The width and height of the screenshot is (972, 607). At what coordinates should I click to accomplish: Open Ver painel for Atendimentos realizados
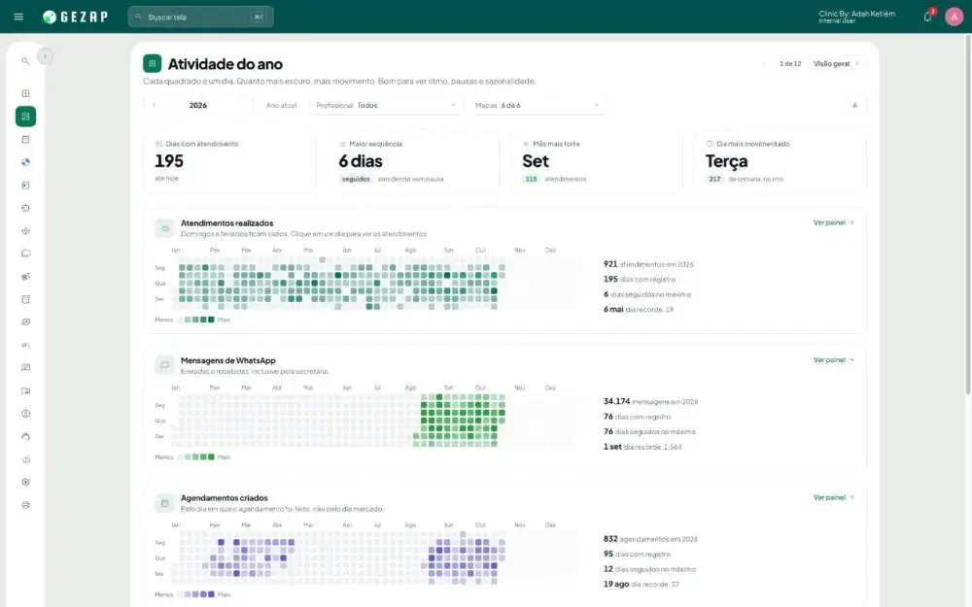pos(833,222)
